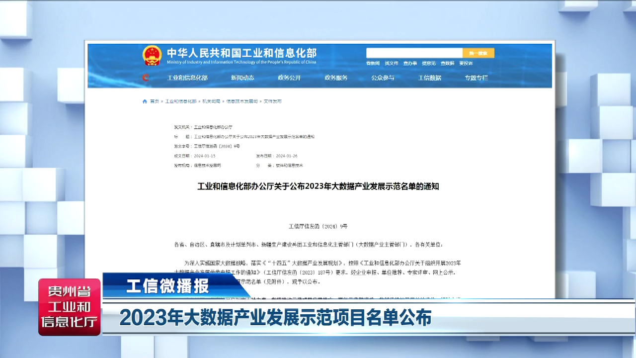Click the 查数据 quick link under search
Screen dimensions: 636x358
pos(447,64)
